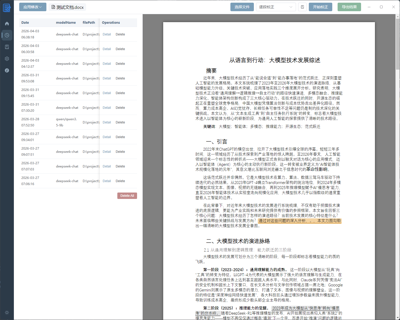
Task: Delete the qwen/qwen3.5-9b record
Action: coord(120,122)
